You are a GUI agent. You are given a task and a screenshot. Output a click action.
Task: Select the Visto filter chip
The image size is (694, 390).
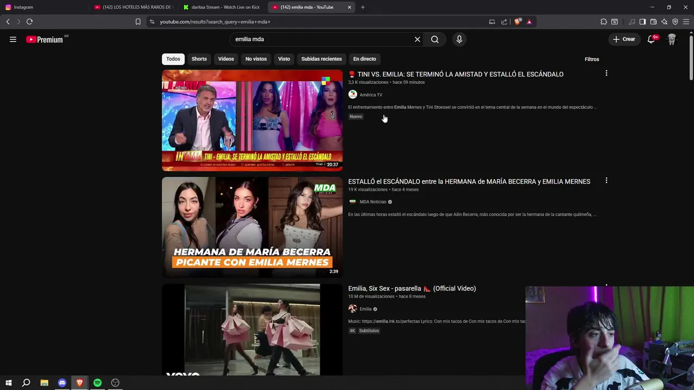coord(284,58)
